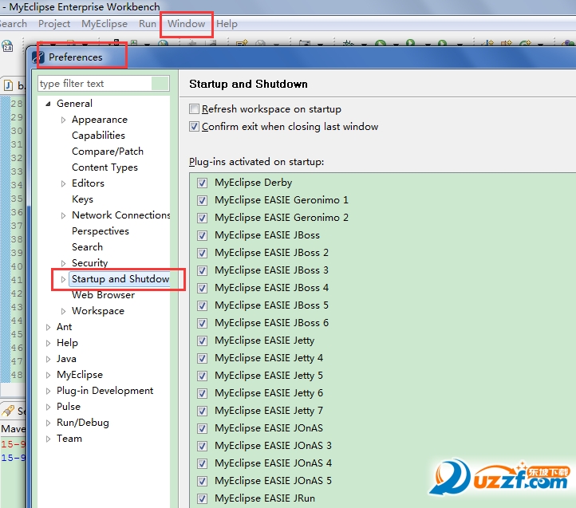Select Capabilities in preferences tree
Image resolution: width=576 pixels, height=508 pixels.
(98, 136)
